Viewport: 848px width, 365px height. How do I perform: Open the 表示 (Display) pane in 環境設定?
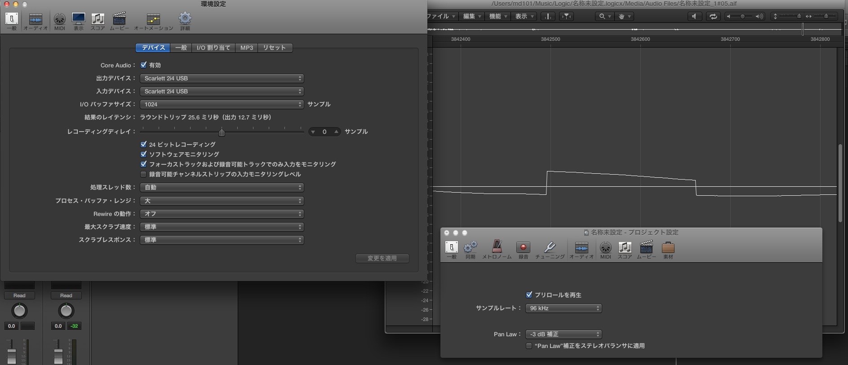click(79, 21)
